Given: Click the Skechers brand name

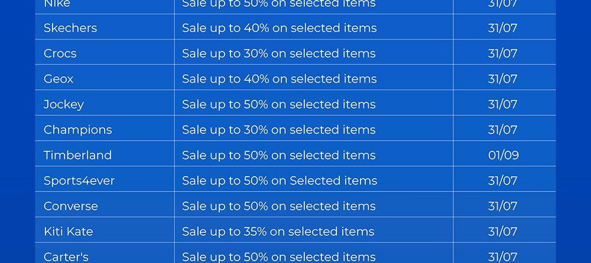Looking at the screenshot, I should click(x=70, y=28).
